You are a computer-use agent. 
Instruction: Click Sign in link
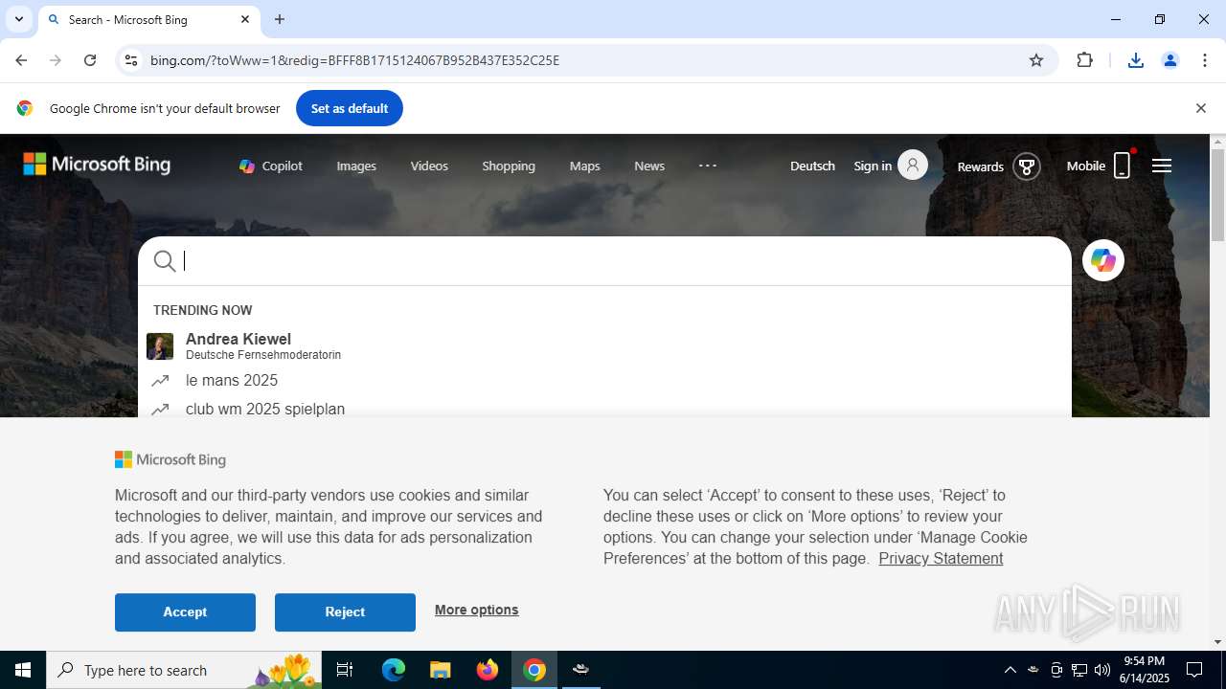[873, 166]
